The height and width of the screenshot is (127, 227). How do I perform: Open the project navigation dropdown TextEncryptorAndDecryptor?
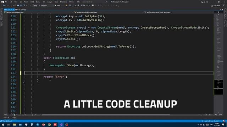point(39,12)
